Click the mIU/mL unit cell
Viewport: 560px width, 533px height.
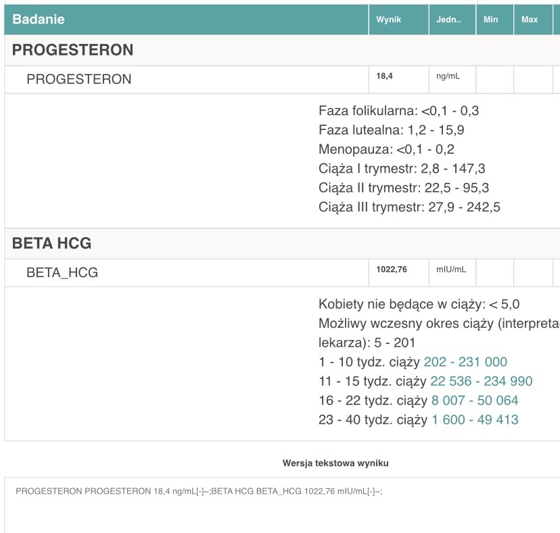click(451, 270)
